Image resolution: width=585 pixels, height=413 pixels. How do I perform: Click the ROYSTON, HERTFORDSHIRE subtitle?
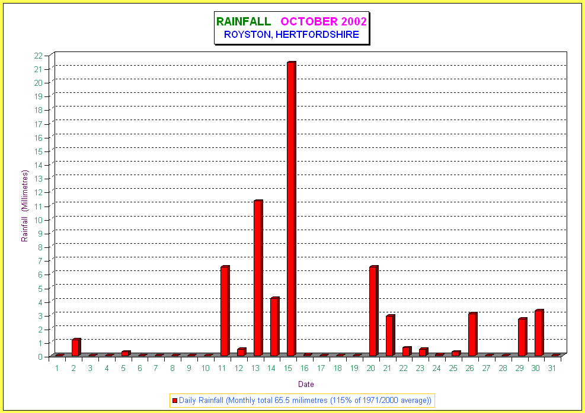click(292, 35)
